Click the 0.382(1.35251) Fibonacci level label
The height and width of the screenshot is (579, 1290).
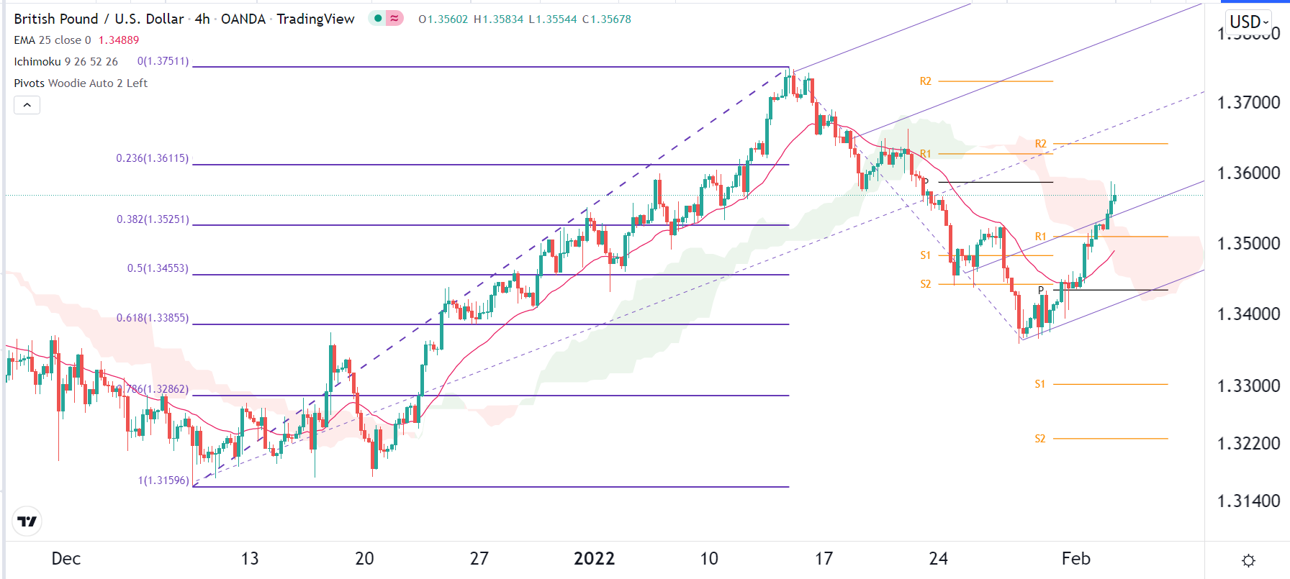pos(153,219)
